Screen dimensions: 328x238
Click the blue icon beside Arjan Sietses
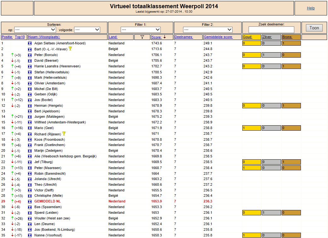[30, 43]
